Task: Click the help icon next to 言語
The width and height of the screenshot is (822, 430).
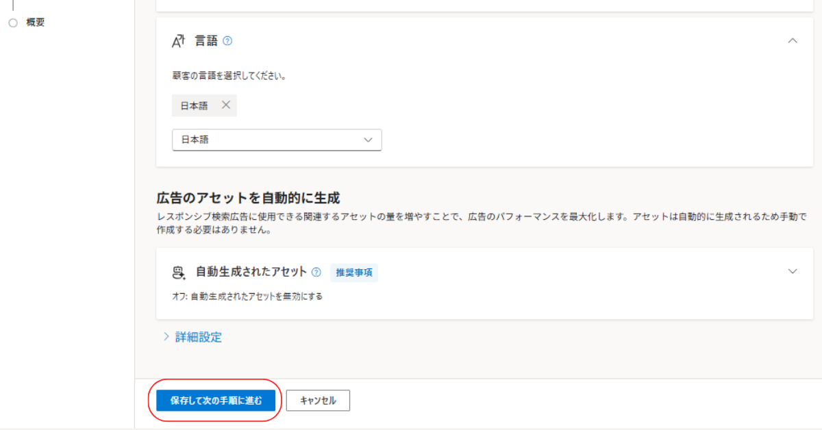Action: (x=227, y=41)
